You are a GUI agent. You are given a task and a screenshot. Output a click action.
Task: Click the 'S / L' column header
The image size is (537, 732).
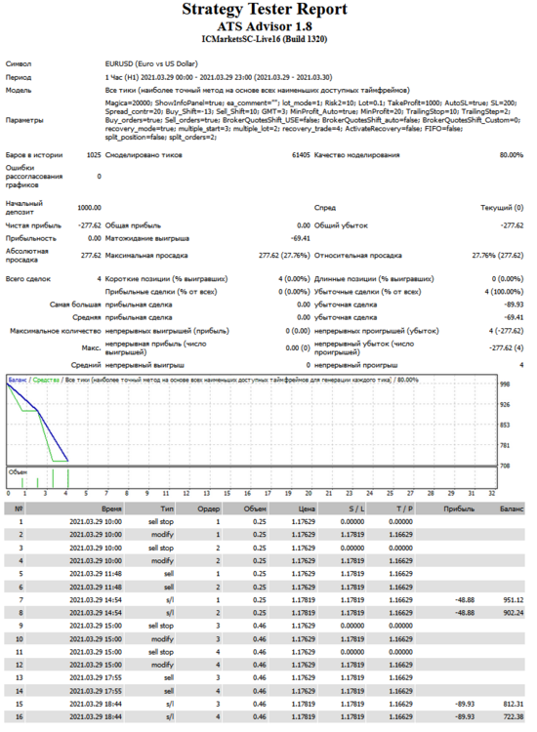click(356, 508)
